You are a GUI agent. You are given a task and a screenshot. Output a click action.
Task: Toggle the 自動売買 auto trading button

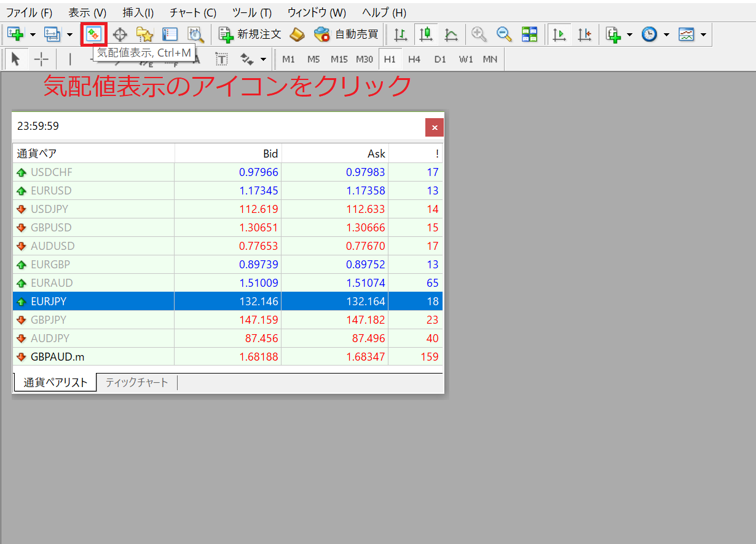[346, 34]
